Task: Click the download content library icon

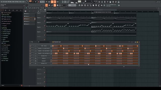Action: (118, 2)
